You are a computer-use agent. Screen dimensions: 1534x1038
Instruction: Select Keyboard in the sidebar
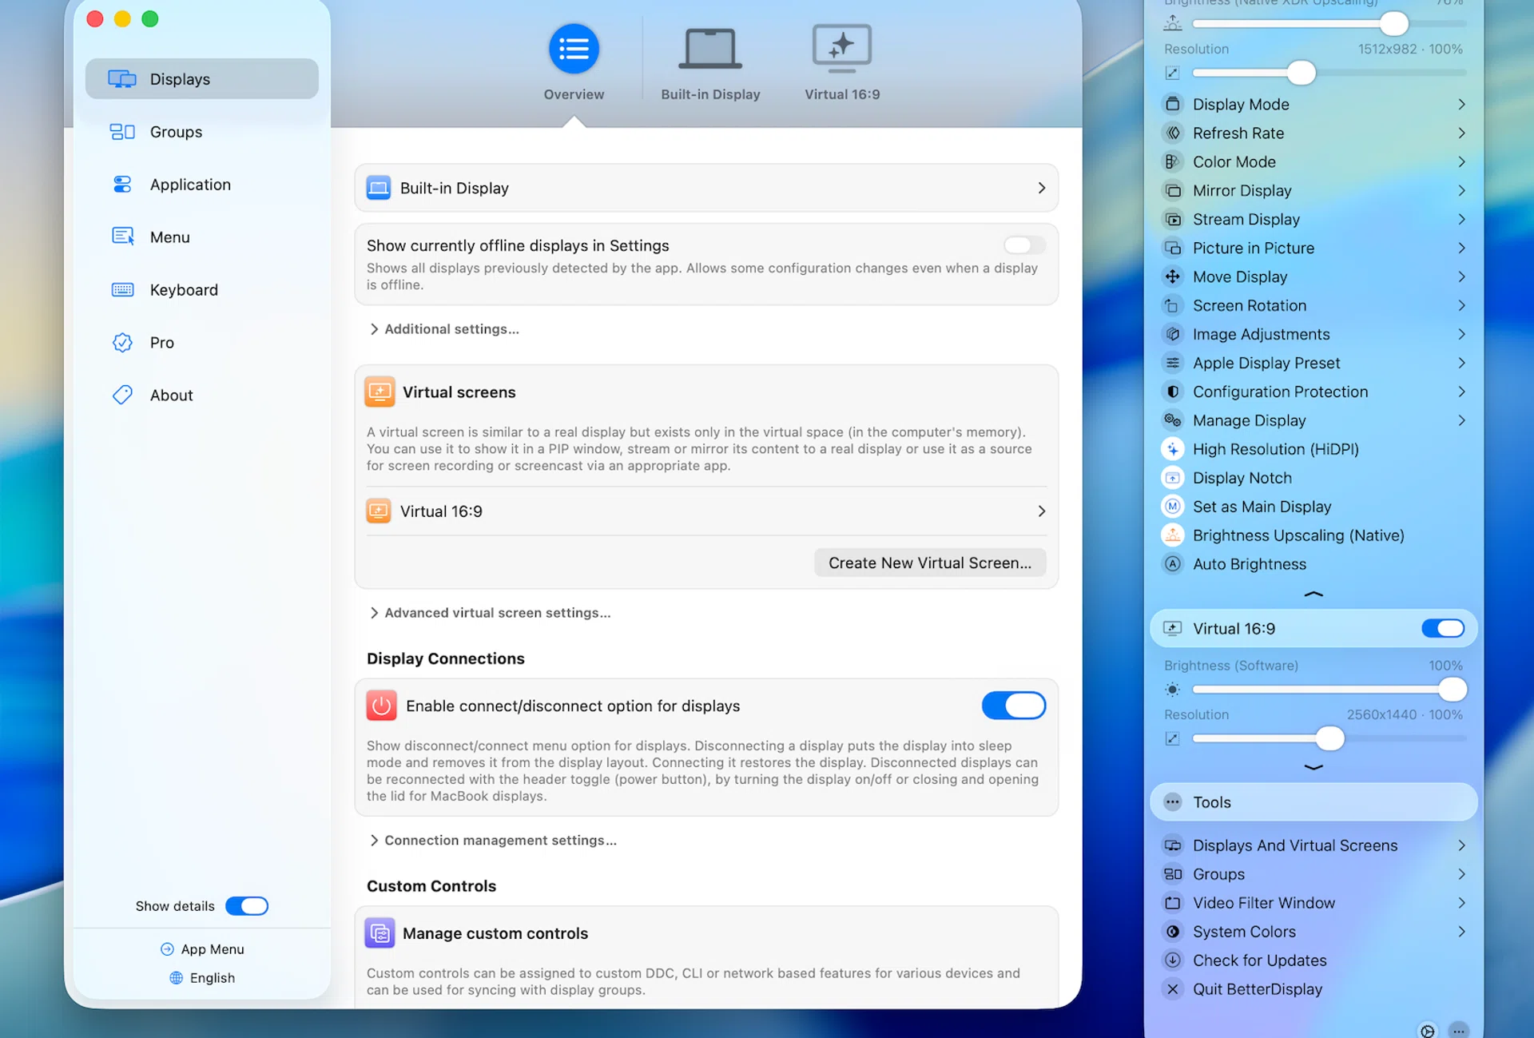pyautogui.click(x=201, y=290)
